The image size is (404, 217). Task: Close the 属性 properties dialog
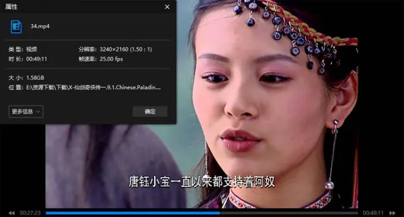coord(167,7)
